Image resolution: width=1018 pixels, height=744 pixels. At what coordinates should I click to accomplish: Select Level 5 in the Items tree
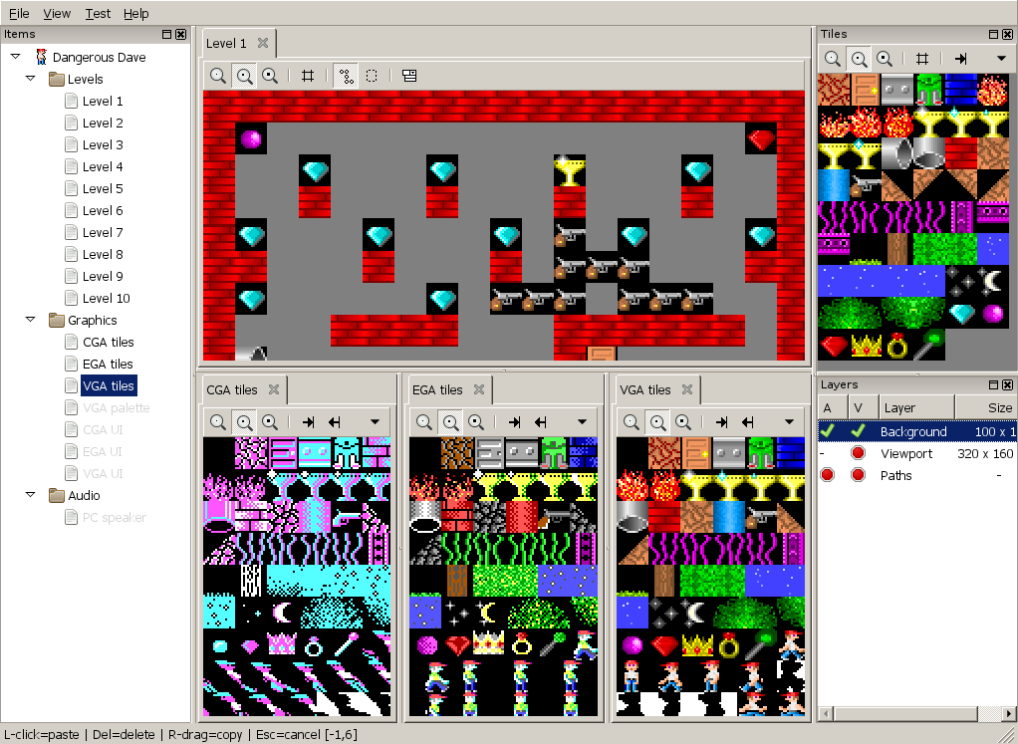103,188
